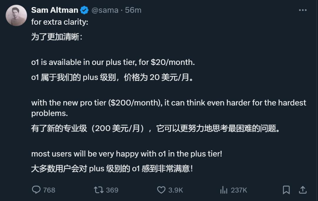
Task: Reply to Sam Altman's tweet
Action: 36,190
